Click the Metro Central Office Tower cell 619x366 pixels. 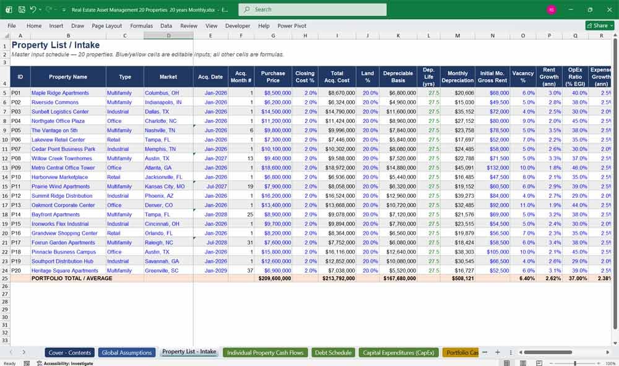pos(68,168)
